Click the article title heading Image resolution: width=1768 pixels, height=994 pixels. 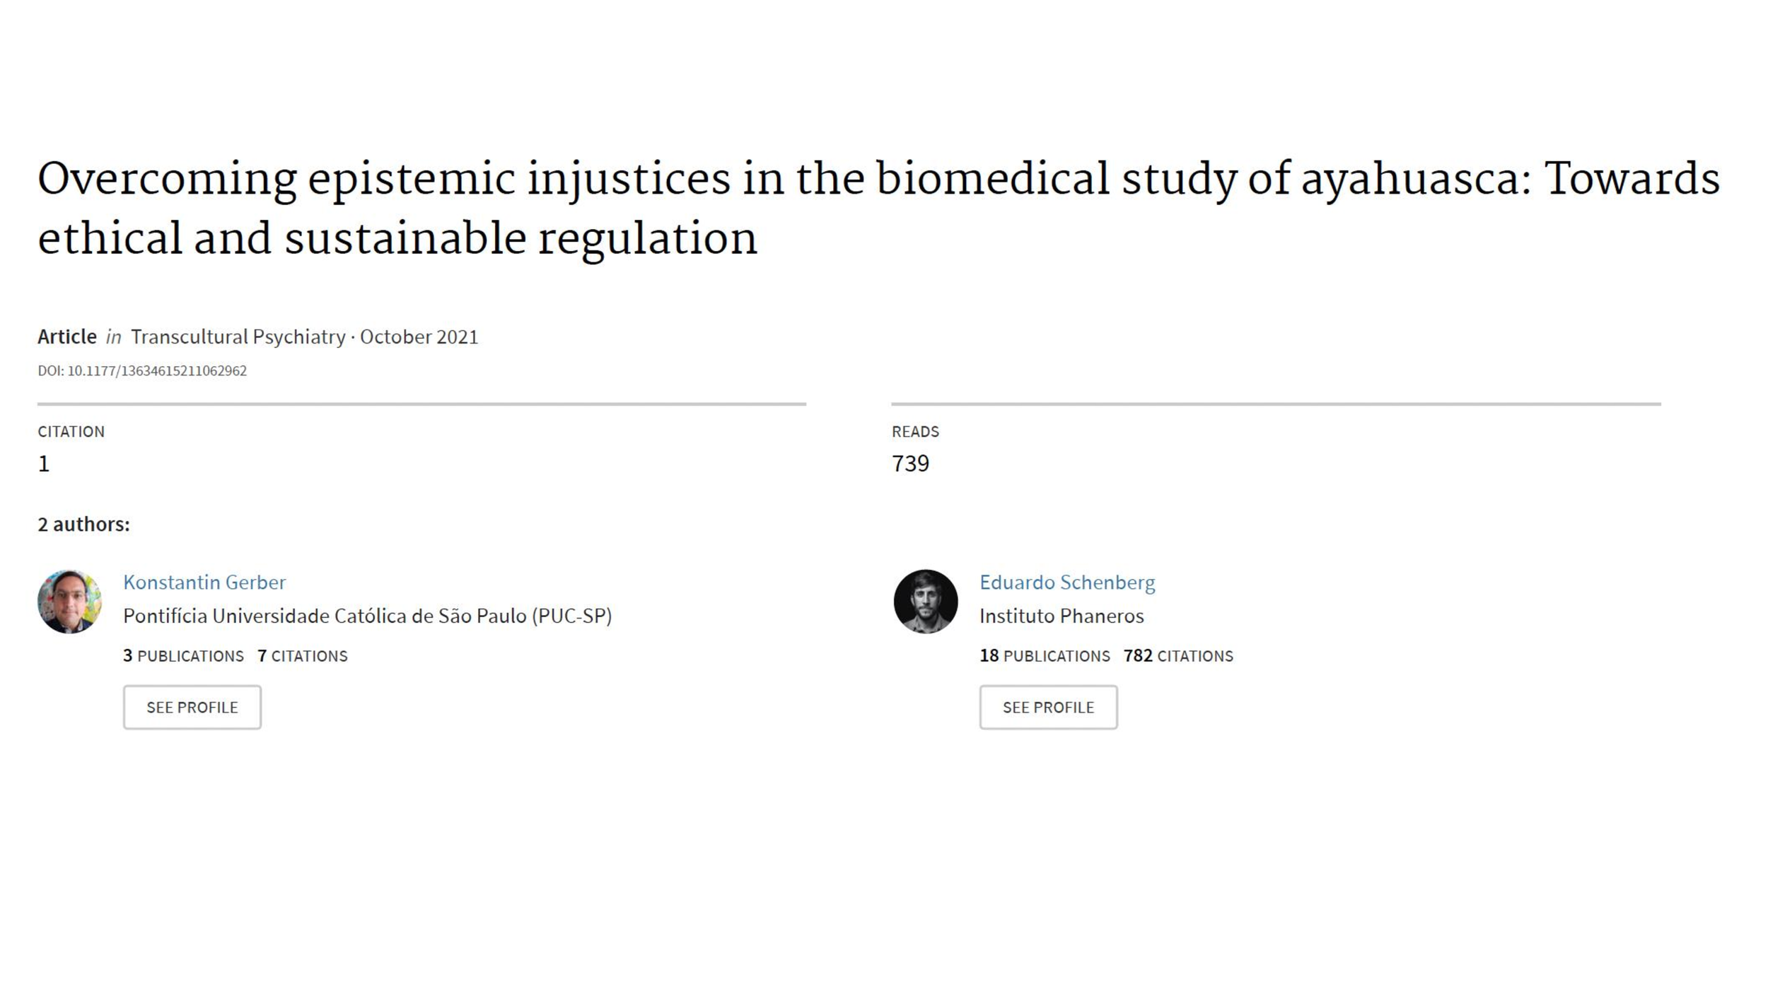point(878,208)
